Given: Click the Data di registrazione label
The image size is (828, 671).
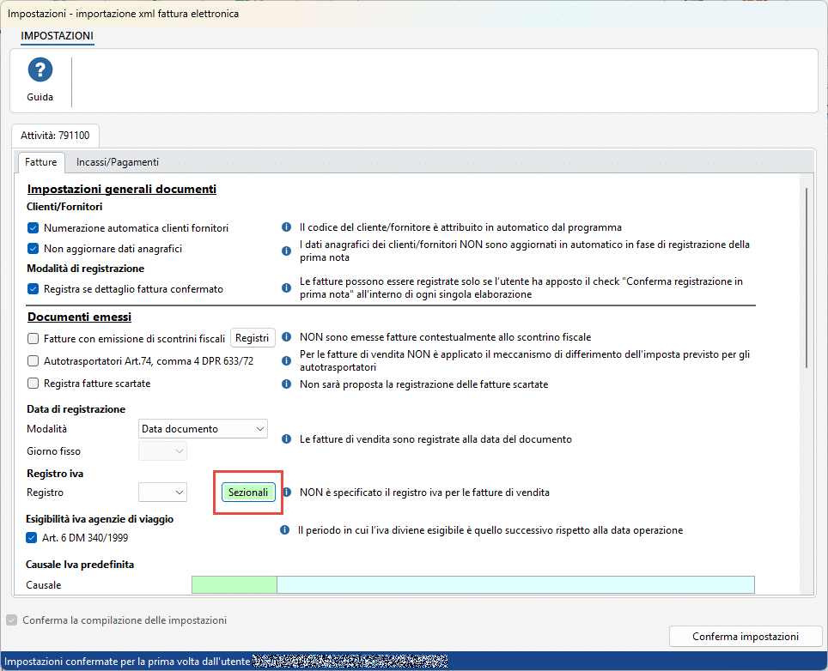Looking at the screenshot, I should coord(76,408).
